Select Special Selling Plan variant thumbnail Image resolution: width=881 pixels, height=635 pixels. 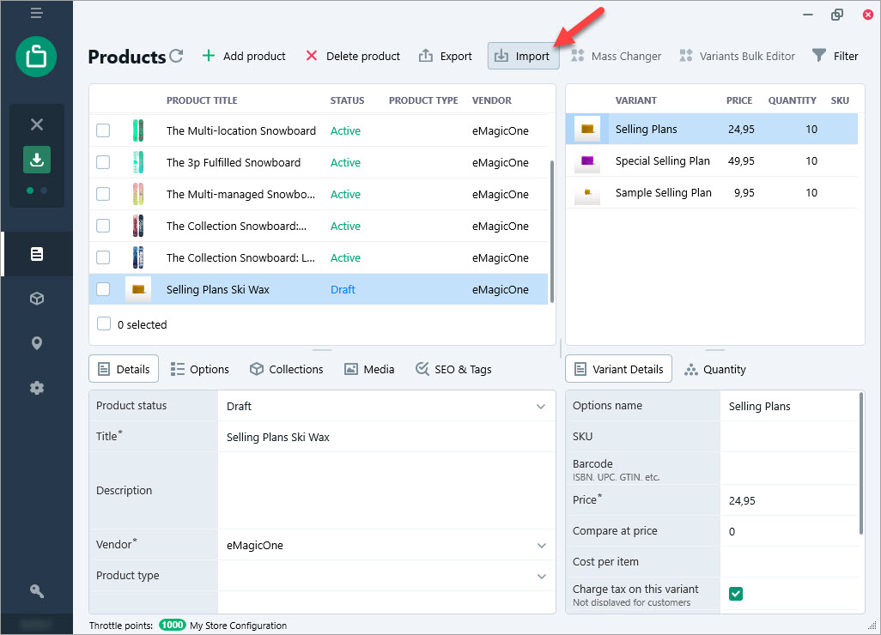pyautogui.click(x=587, y=160)
